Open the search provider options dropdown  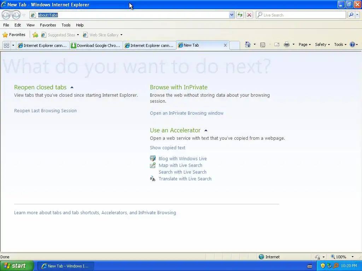(x=357, y=15)
